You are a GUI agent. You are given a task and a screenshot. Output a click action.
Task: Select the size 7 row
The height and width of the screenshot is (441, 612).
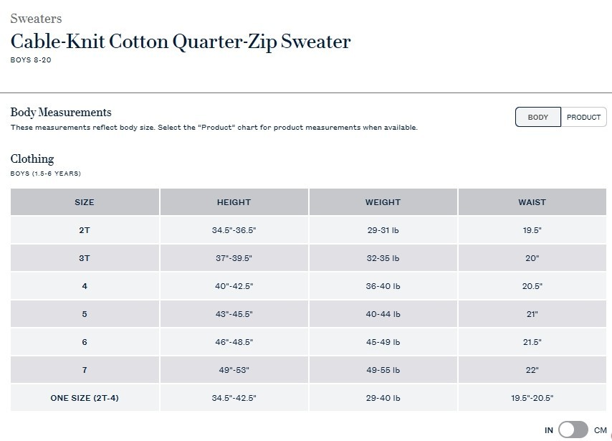pyautogui.click(x=84, y=369)
